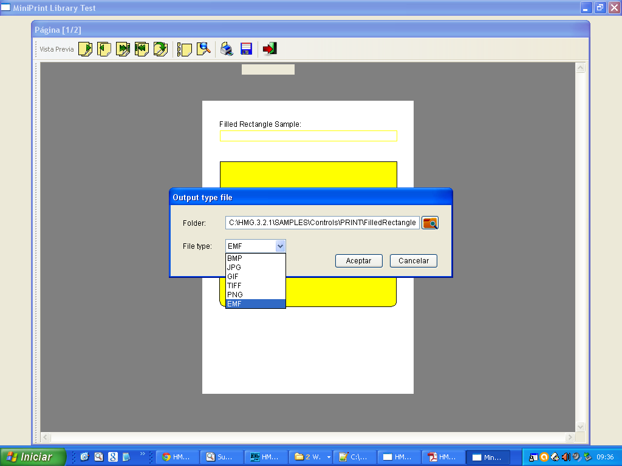This screenshot has height=466, width=622.
Task: Click the exit preview icon
Action: click(270, 49)
